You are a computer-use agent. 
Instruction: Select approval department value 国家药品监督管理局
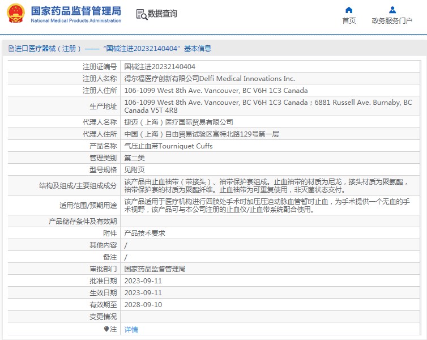(x=155, y=269)
